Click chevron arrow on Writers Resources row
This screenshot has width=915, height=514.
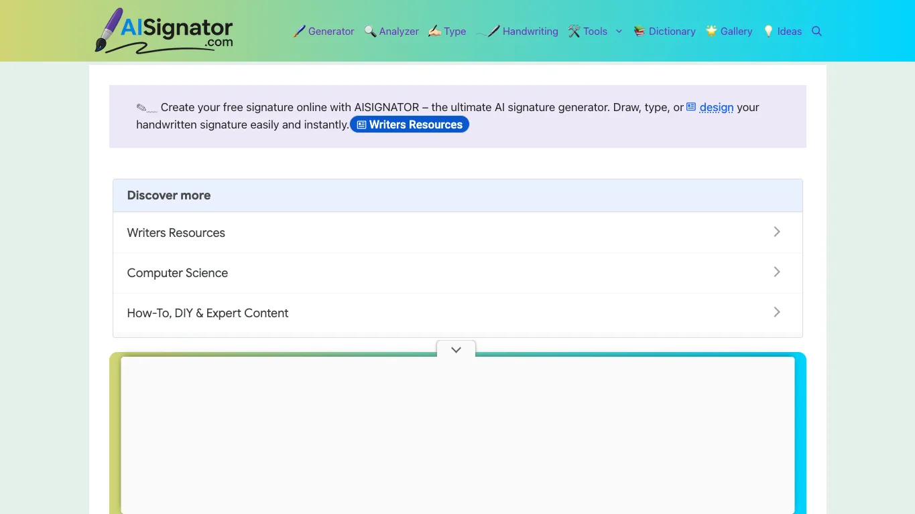[x=777, y=232]
